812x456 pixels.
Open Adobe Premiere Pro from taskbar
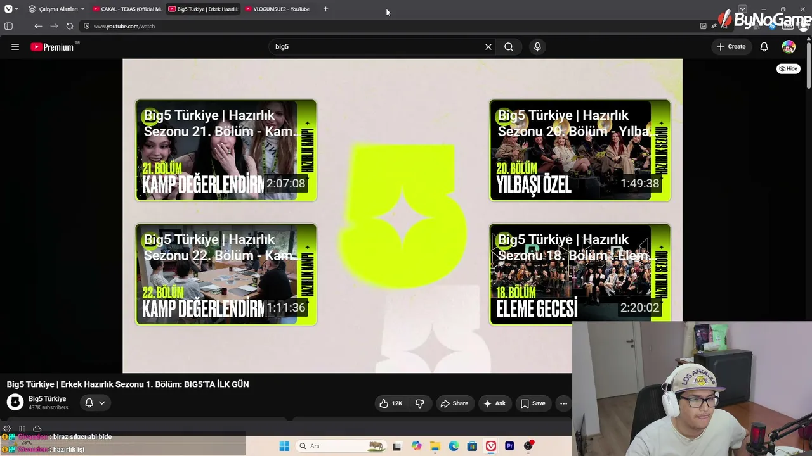coord(509,446)
